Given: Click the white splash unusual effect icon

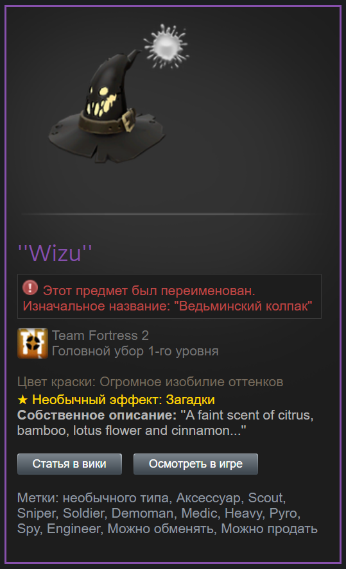Looking at the screenshot, I should click(166, 46).
